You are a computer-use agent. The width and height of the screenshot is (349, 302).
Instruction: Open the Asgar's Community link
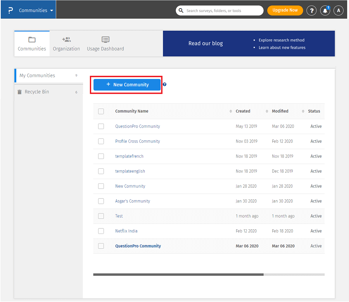coord(133,201)
